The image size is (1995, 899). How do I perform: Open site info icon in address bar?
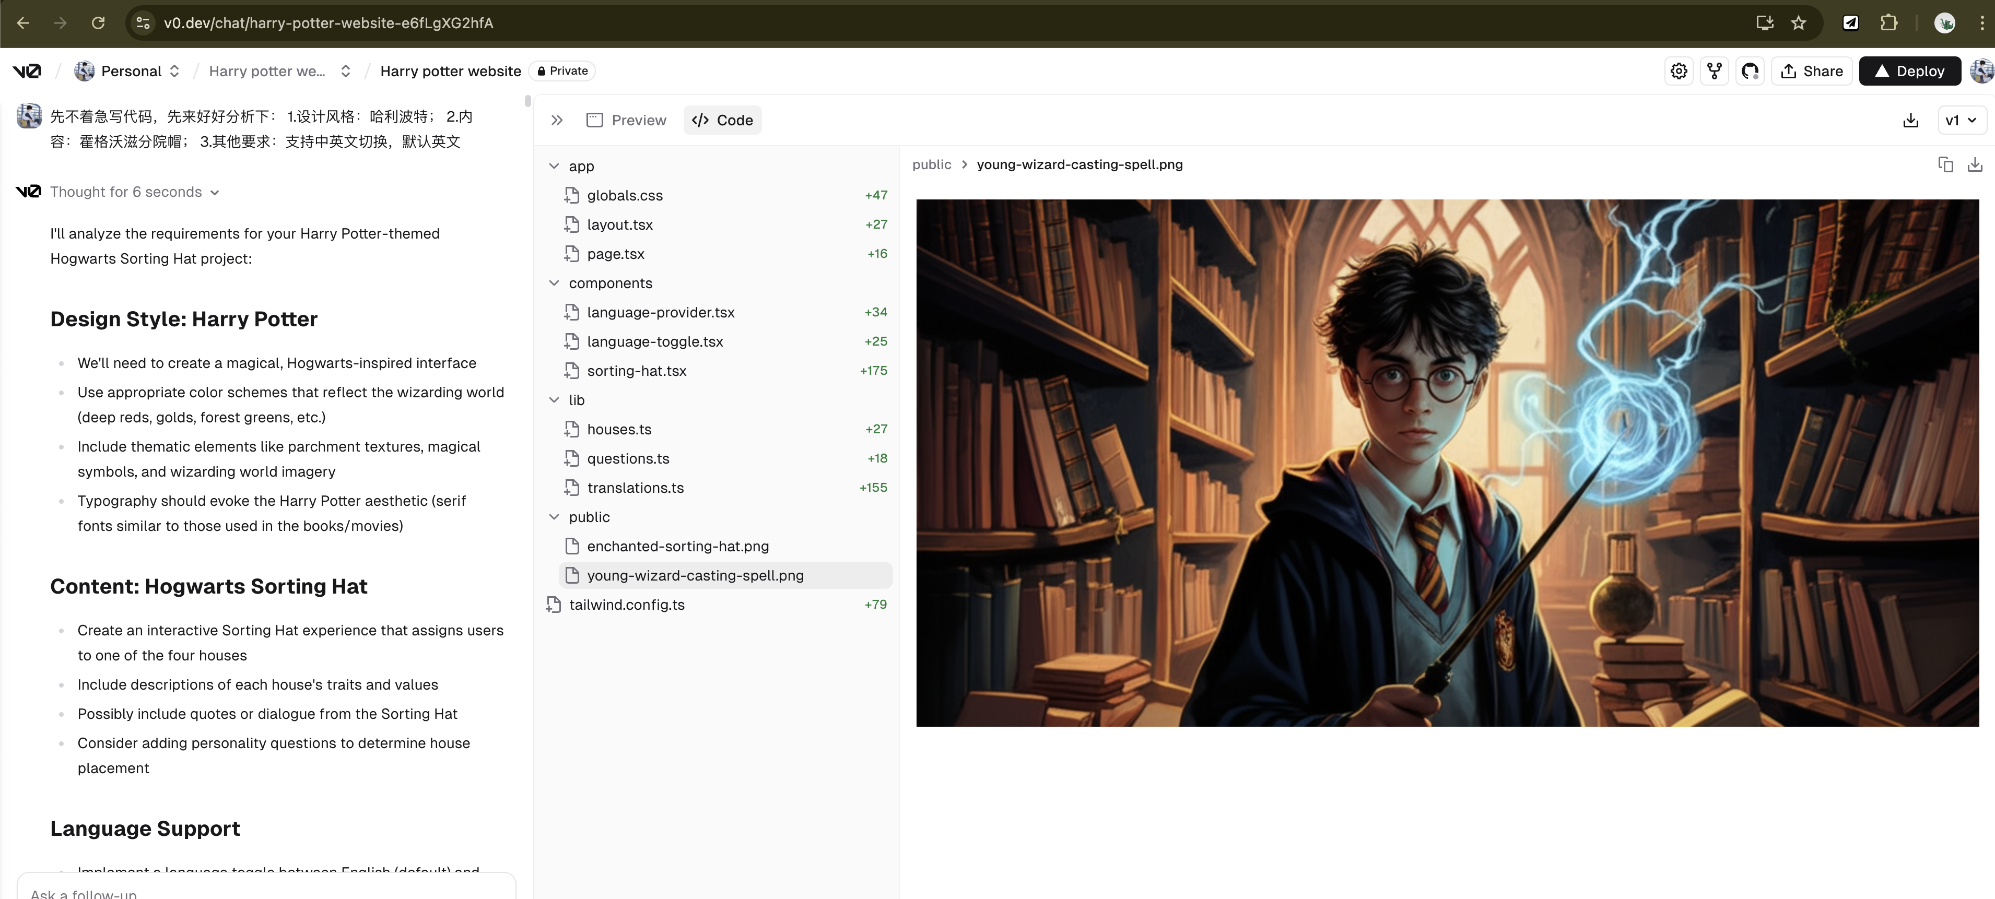(x=143, y=23)
